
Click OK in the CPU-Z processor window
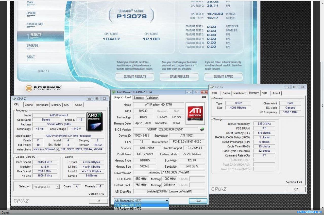coord(98,201)
